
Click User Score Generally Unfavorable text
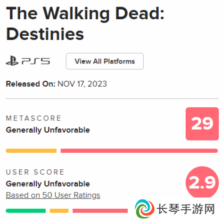[x=48, y=184]
